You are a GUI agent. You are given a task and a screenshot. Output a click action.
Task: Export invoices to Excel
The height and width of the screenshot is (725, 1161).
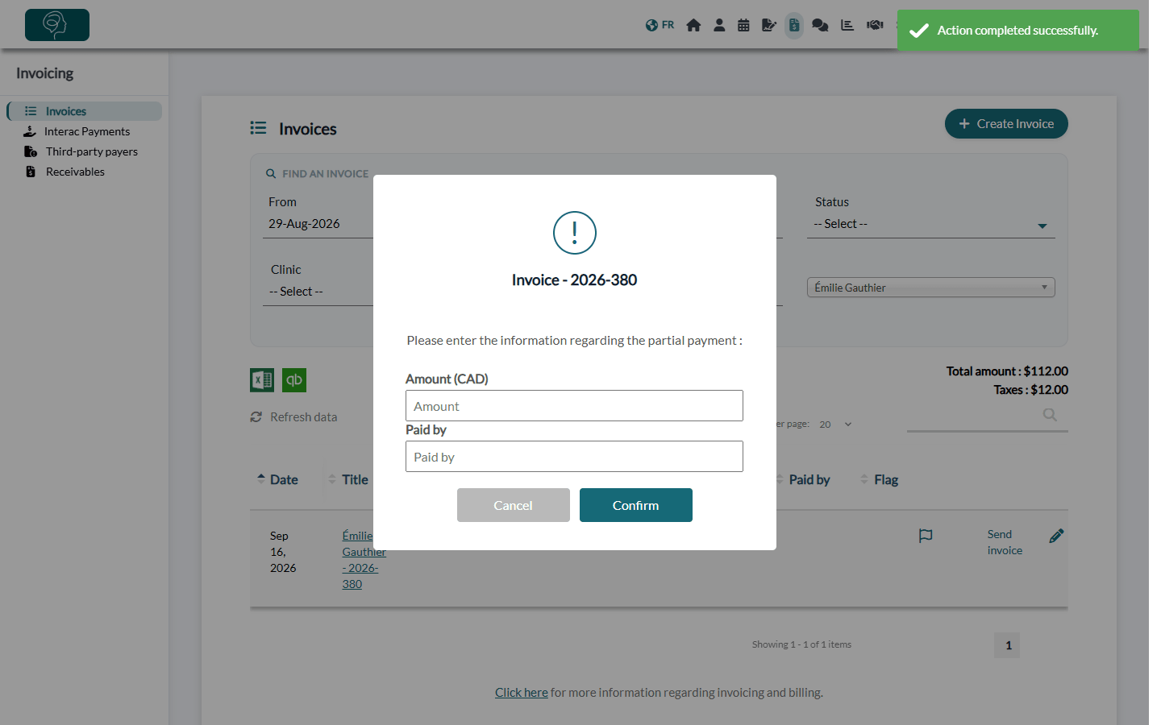[x=262, y=380]
